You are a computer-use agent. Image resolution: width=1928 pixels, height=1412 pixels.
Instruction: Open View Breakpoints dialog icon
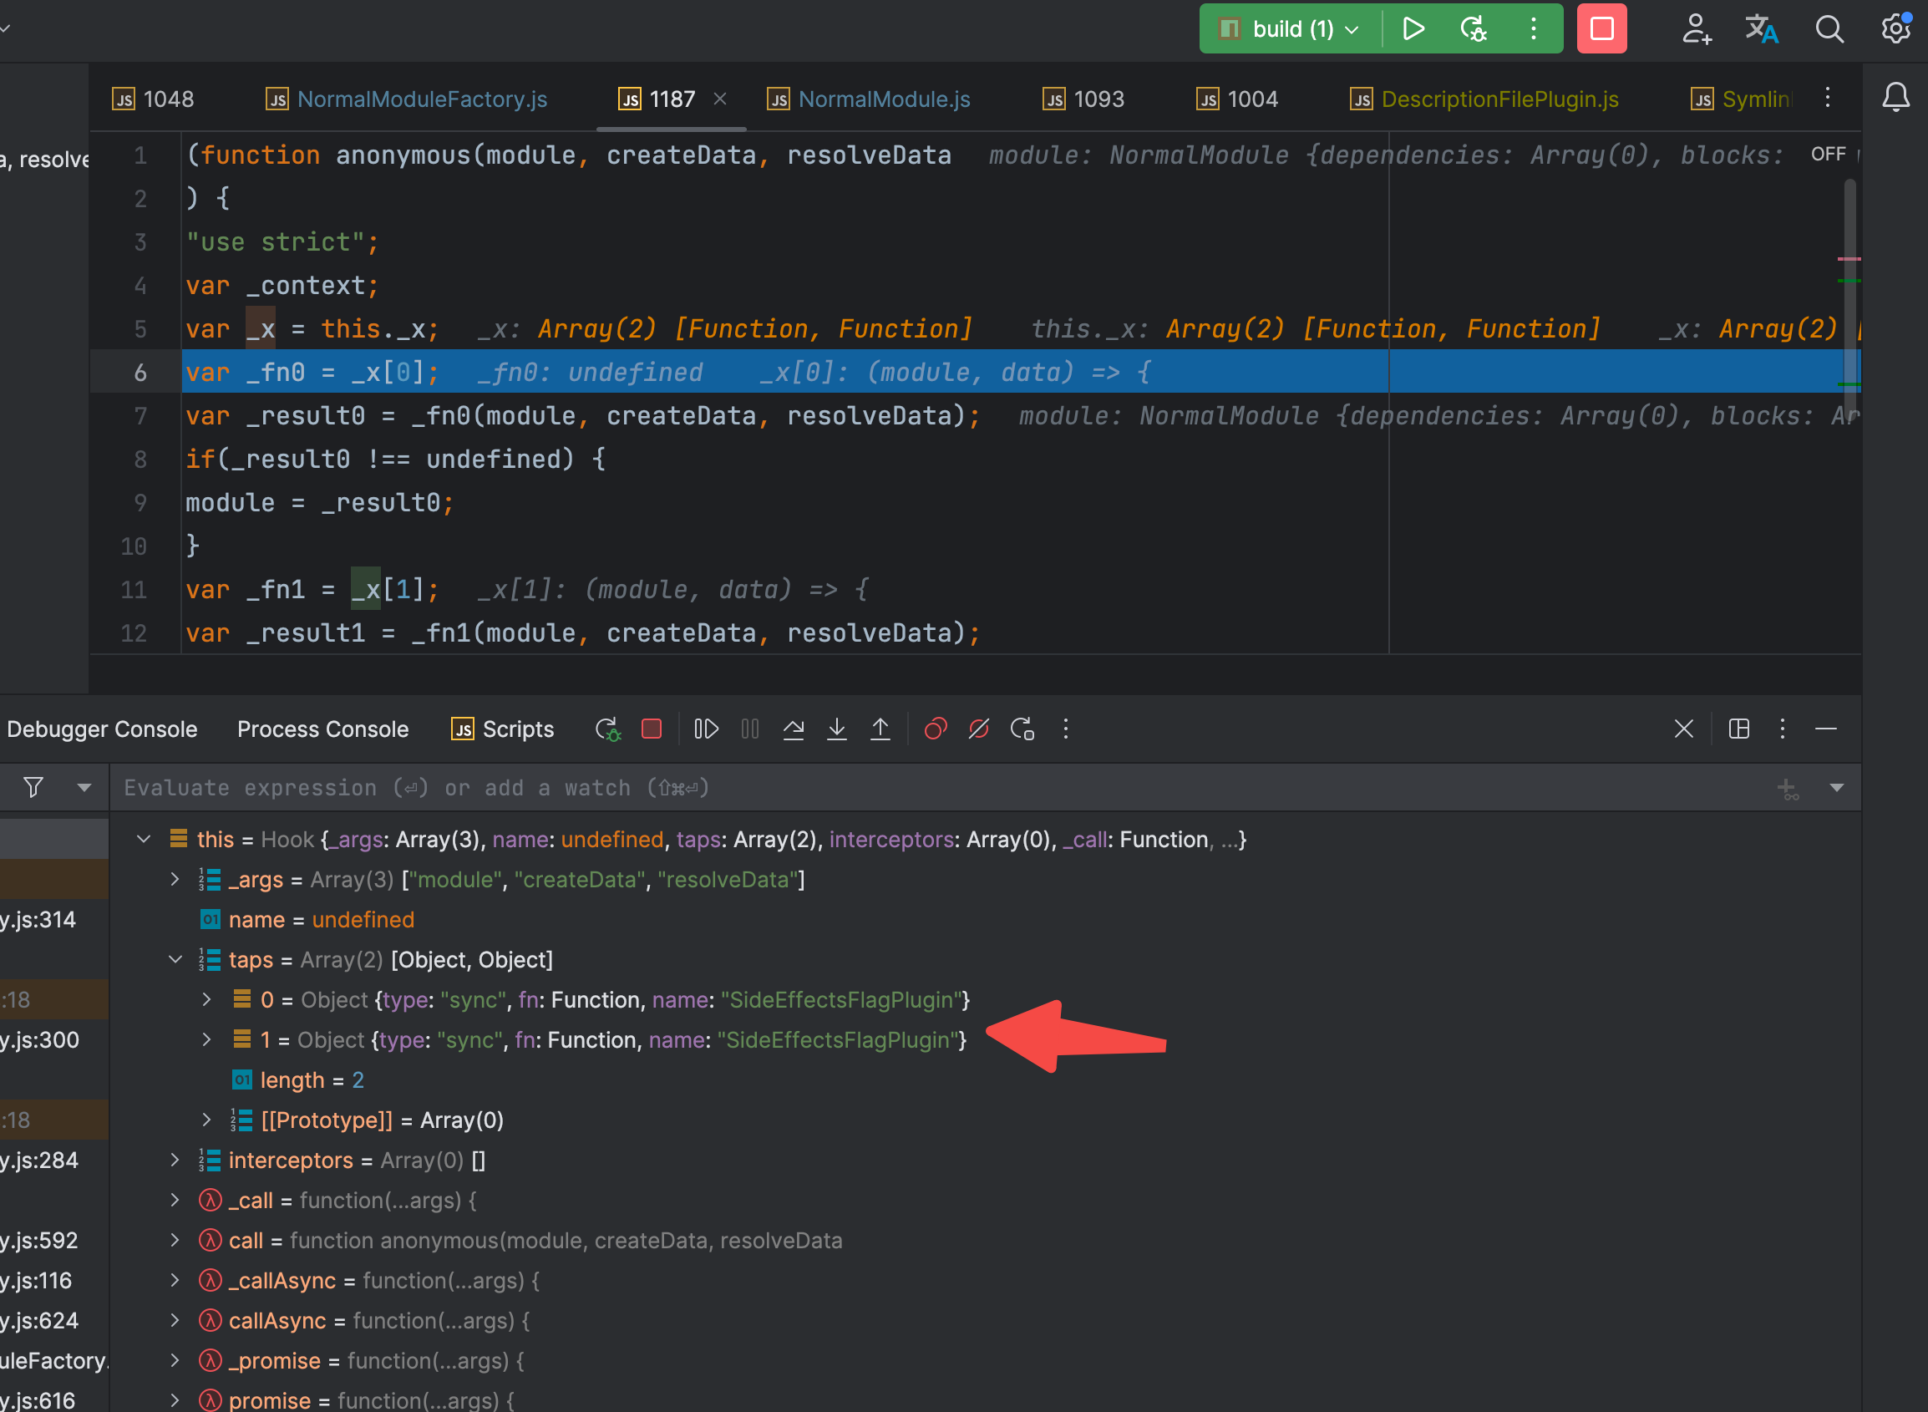pyautogui.click(x=936, y=729)
